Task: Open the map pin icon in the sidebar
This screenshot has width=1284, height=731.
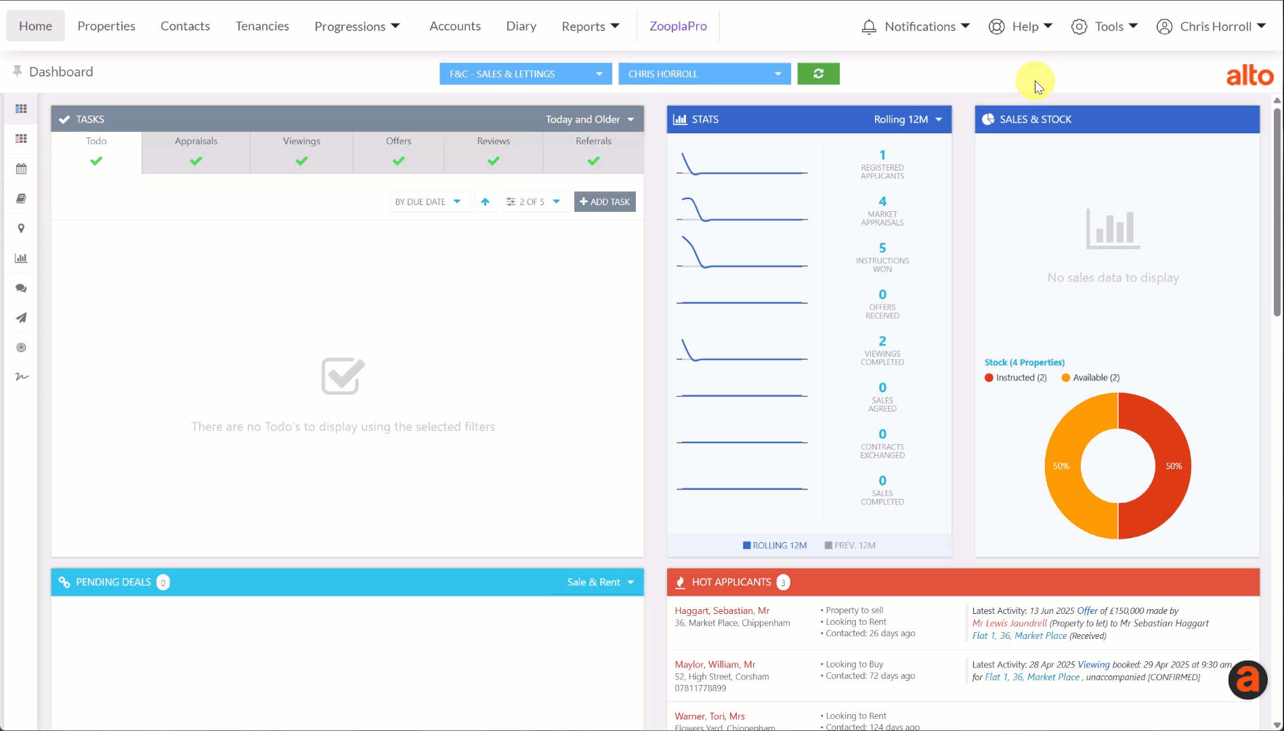Action: 21,229
